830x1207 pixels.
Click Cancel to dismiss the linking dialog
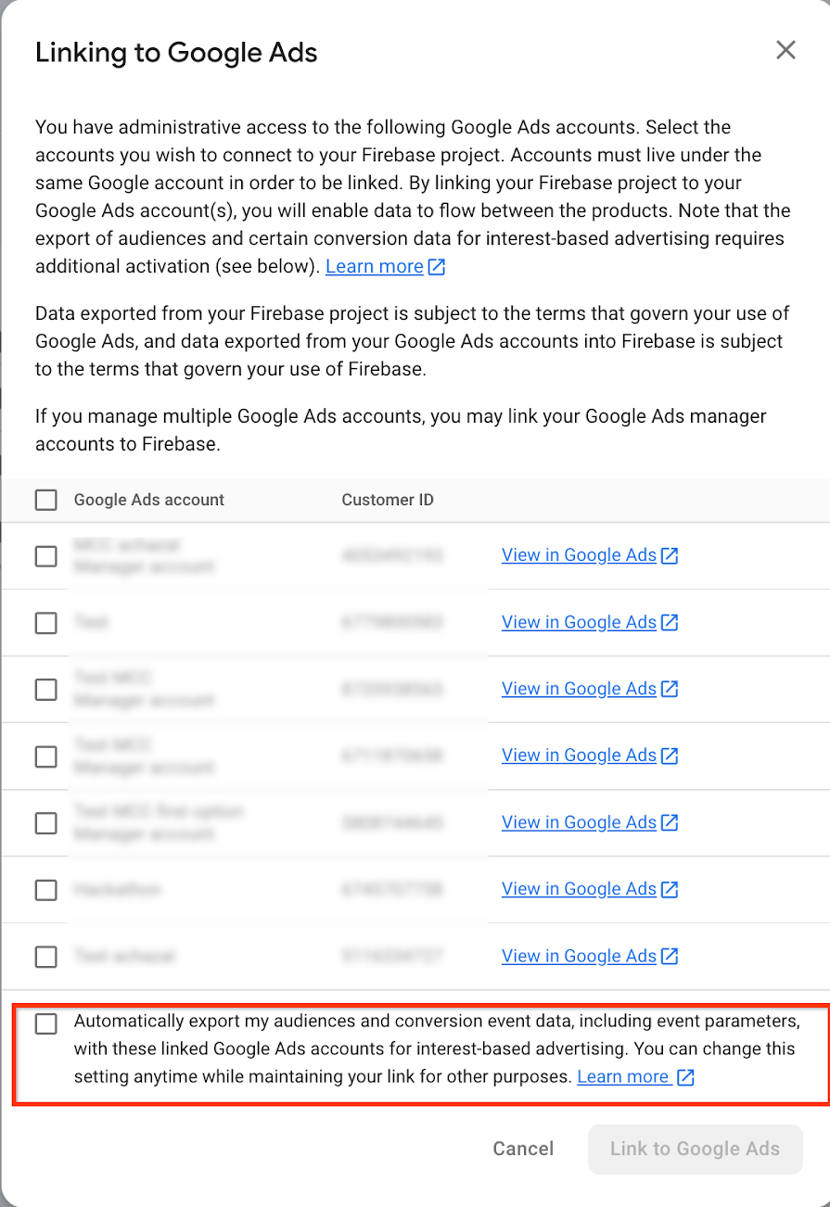[523, 1149]
